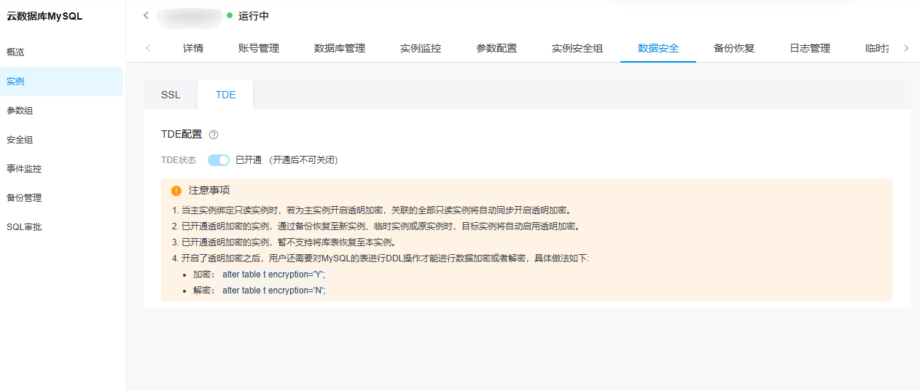This screenshot has width=920, height=391.
Task: Click the green 运行中 status dot
Action: 230,15
